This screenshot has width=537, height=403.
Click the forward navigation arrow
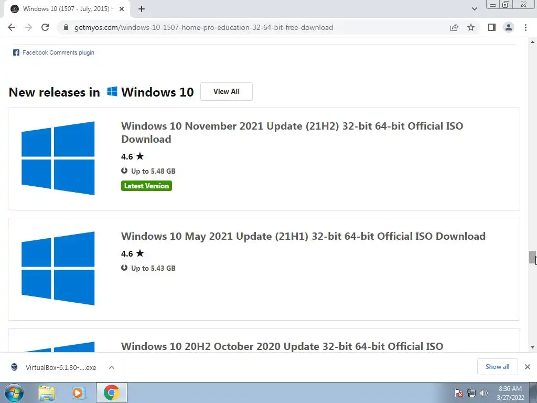[28, 27]
